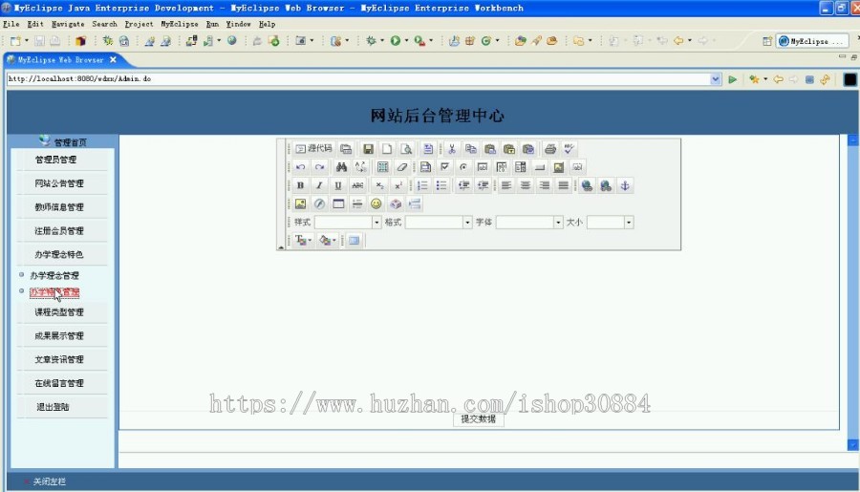This screenshot has height=492, width=860.
Task: Click the spell check icon
Action: coord(569,149)
